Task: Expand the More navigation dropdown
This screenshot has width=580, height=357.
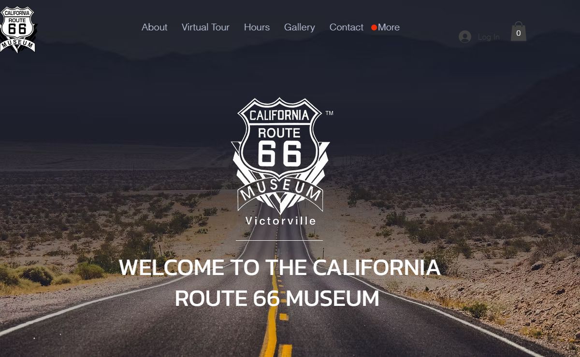Action: [389, 27]
